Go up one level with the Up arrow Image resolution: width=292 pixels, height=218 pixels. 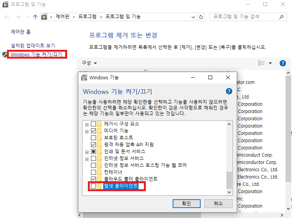[x=35, y=17]
